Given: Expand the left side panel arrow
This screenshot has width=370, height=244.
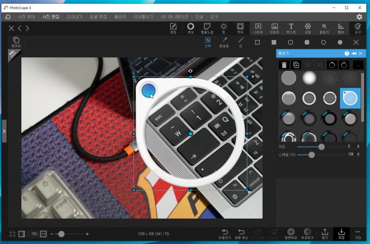Looking at the screenshot, I should [x=4, y=131].
